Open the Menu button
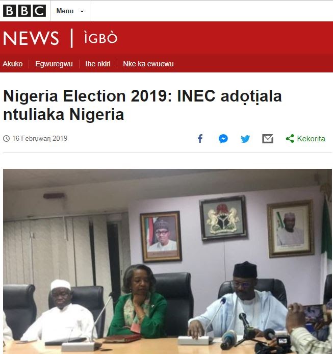The image size is (333, 354). click(x=70, y=11)
